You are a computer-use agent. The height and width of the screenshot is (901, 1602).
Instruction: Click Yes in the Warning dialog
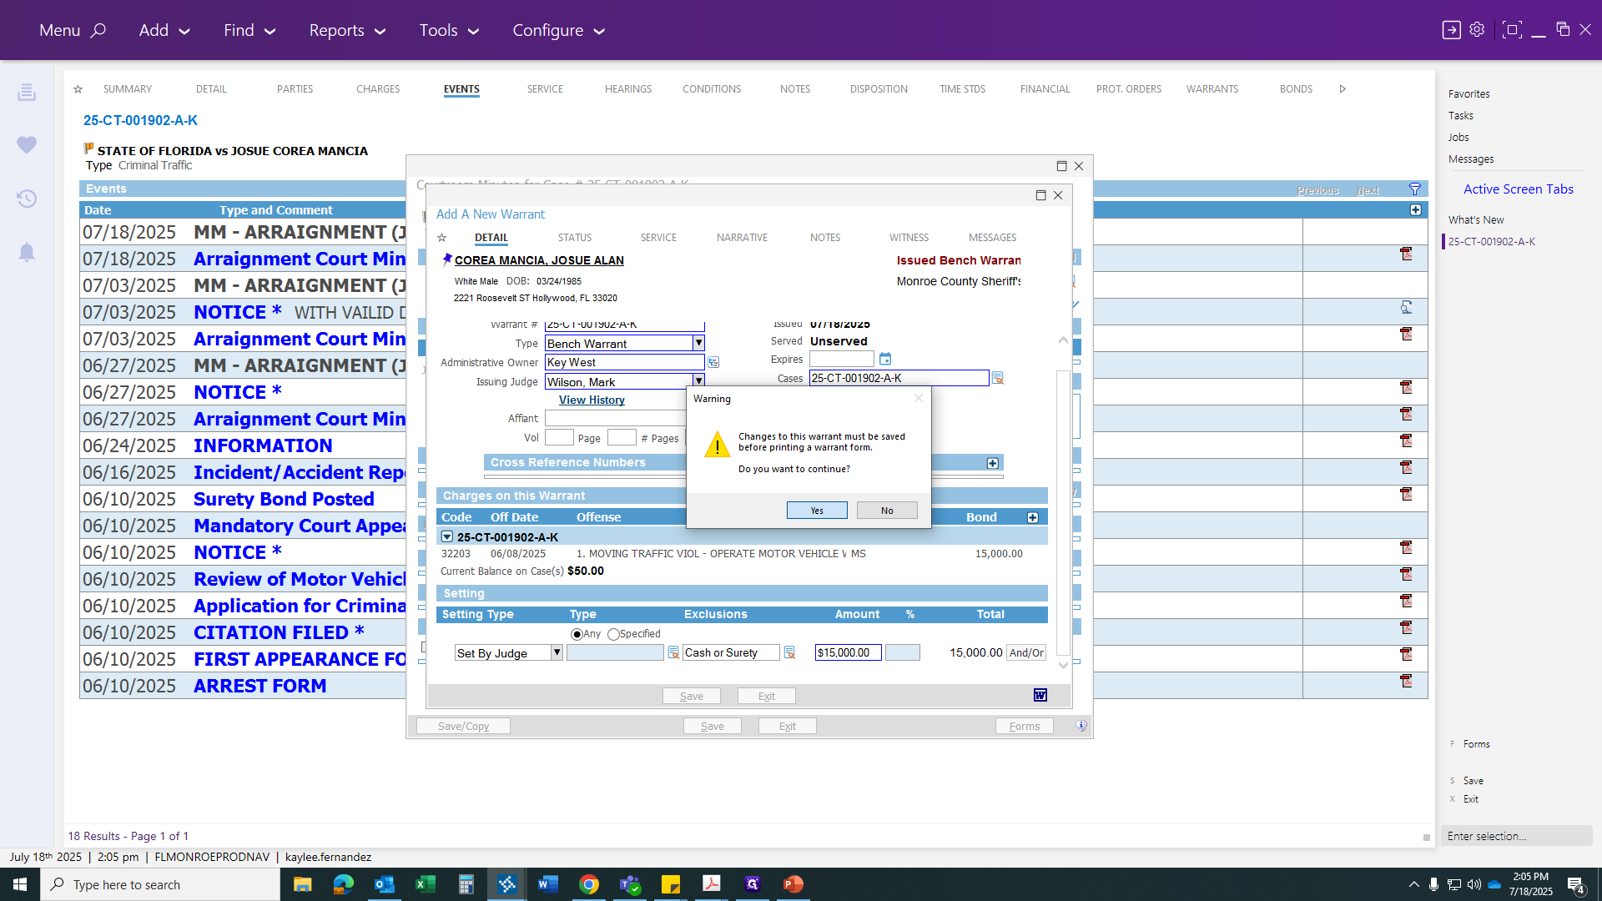click(817, 511)
